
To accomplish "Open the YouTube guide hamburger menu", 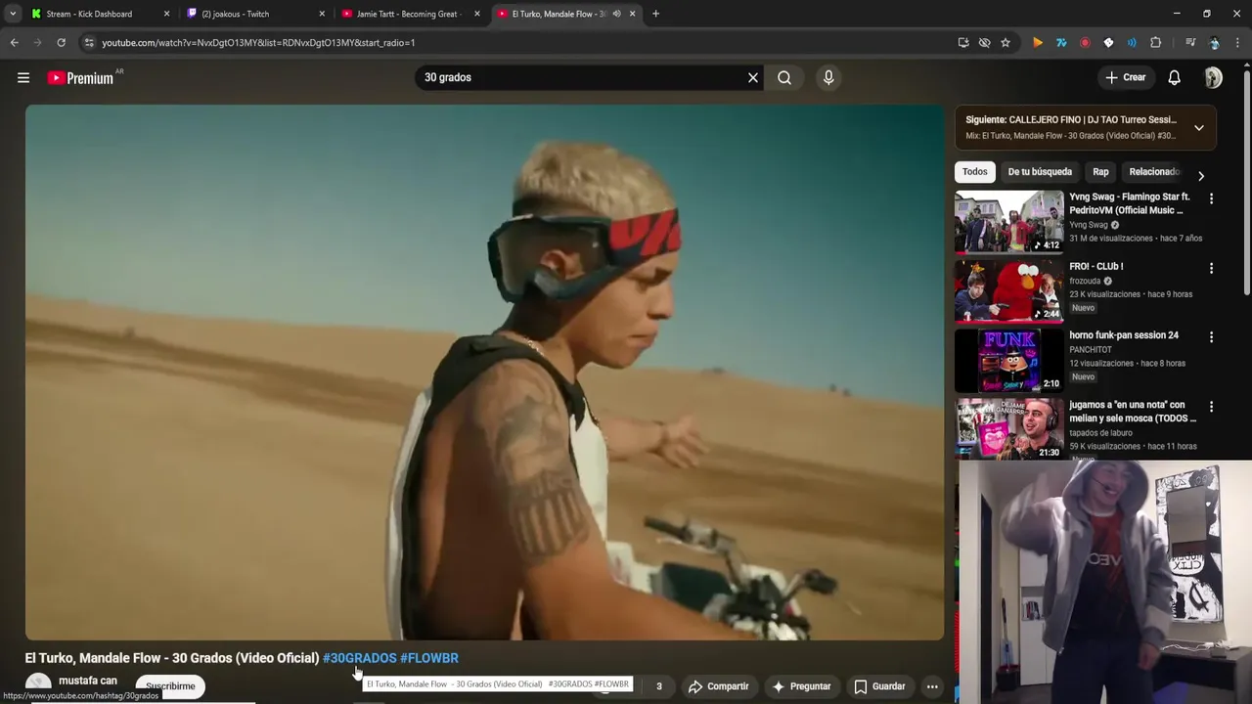I will point(23,77).
